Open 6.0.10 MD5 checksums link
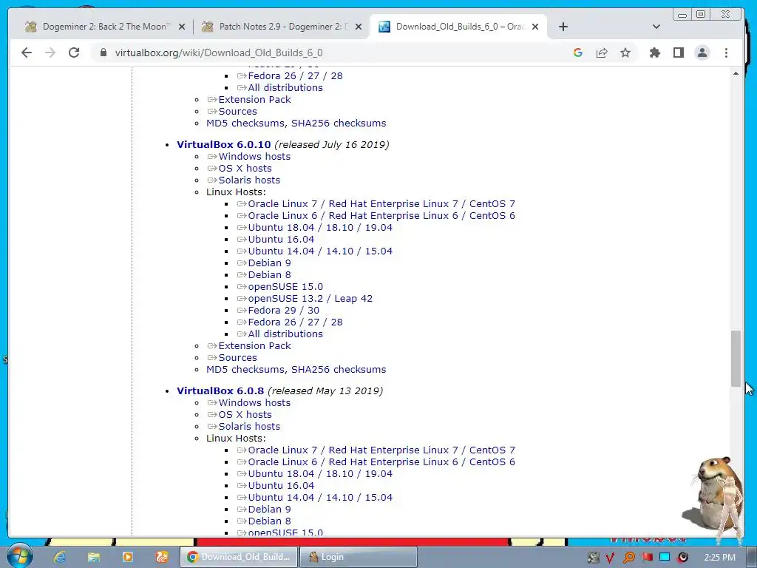Viewport: 757px width, 568px height. (245, 370)
